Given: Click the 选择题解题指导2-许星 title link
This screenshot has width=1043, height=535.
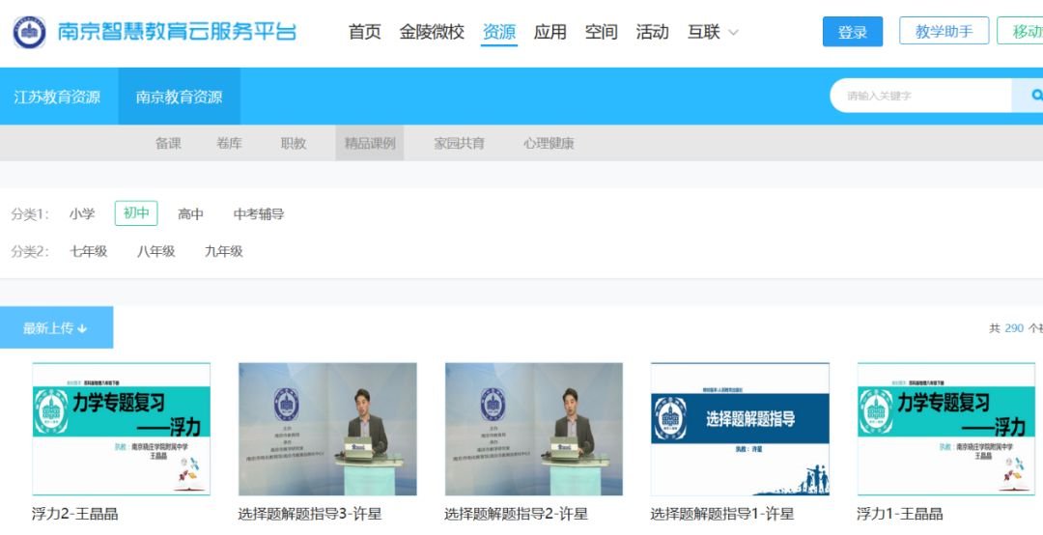Looking at the screenshot, I should 516,514.
